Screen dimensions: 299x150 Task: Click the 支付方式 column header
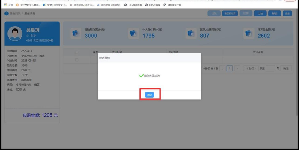pos(173,52)
